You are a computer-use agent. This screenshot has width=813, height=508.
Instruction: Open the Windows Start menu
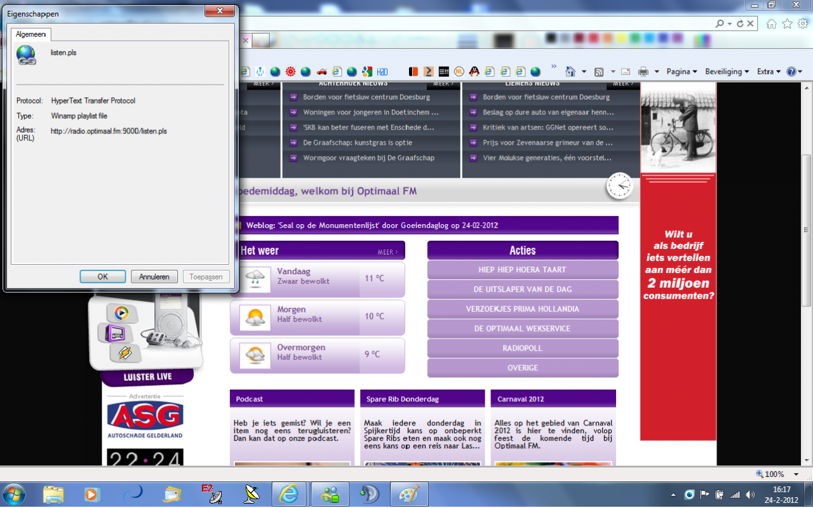click(14, 493)
